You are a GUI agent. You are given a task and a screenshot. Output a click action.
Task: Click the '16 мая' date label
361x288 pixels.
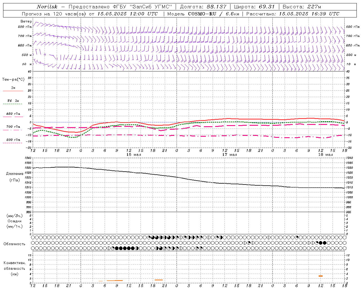click(x=134, y=155)
